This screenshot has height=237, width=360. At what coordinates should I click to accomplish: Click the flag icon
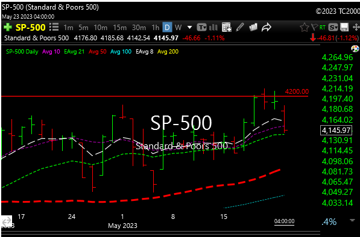(314, 28)
